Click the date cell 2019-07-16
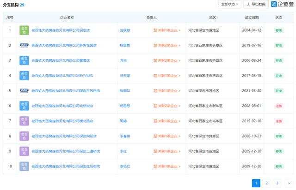 [252, 45]
